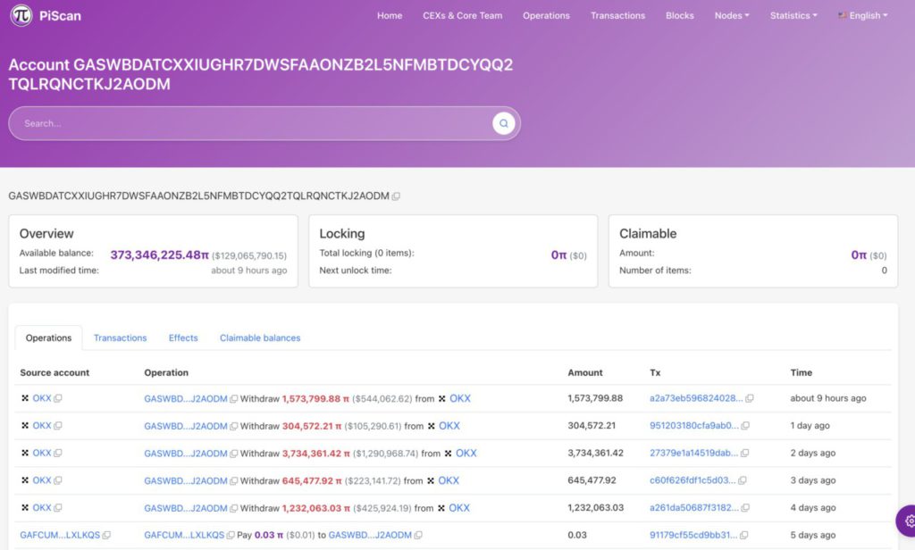Copy the OKX source account in first row
Screen dimensions: 915x550
[58, 398]
